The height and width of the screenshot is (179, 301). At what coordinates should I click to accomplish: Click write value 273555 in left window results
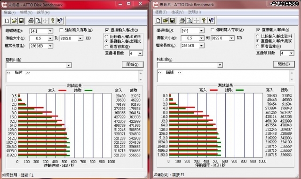pyautogui.click(x=119, y=109)
